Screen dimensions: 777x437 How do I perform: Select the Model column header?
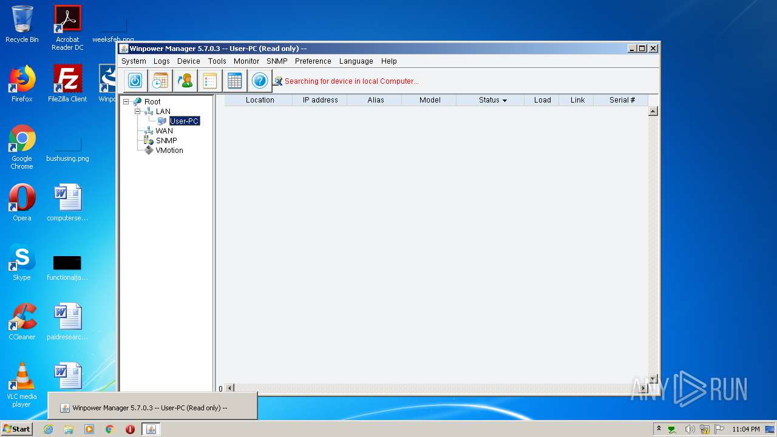point(430,100)
